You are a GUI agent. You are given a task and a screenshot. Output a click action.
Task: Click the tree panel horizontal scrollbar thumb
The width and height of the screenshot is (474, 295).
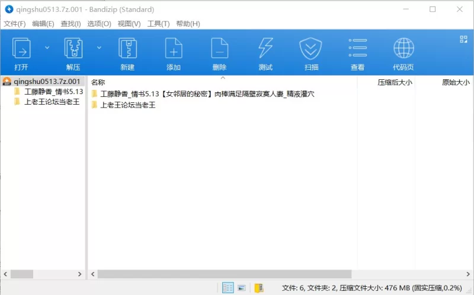point(22,274)
